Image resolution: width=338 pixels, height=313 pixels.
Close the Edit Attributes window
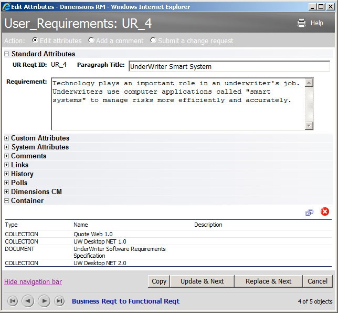point(331,7)
